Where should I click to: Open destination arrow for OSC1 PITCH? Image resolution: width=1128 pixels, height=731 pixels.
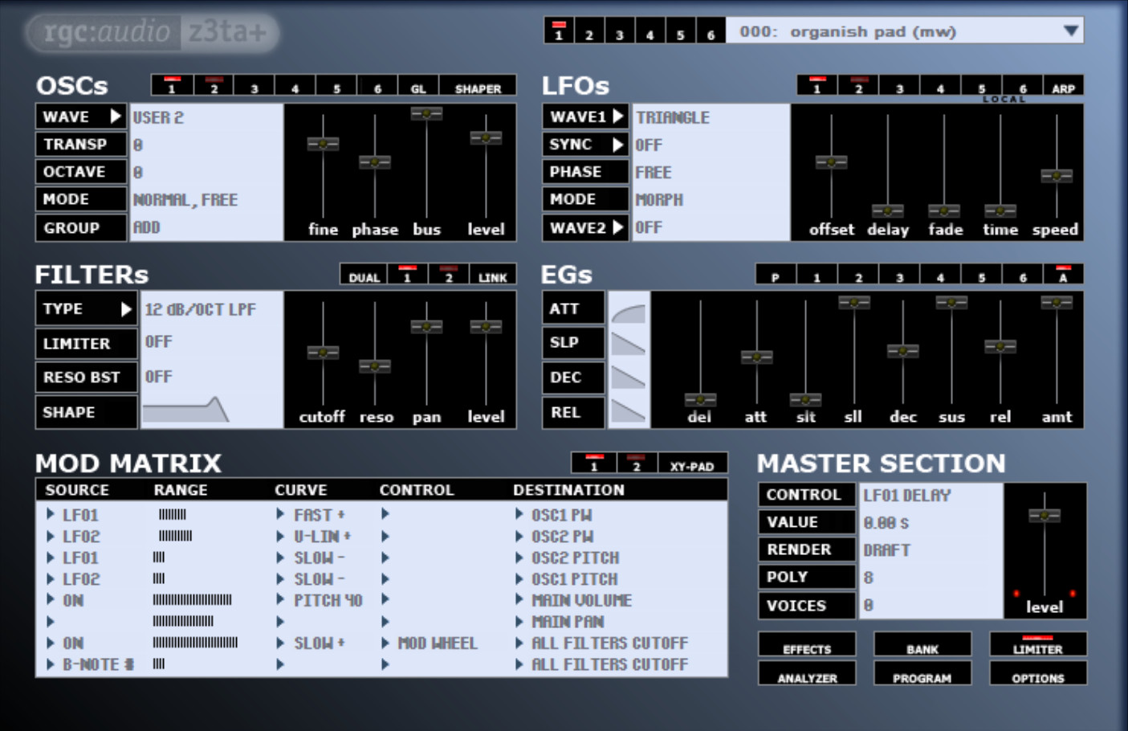click(519, 578)
